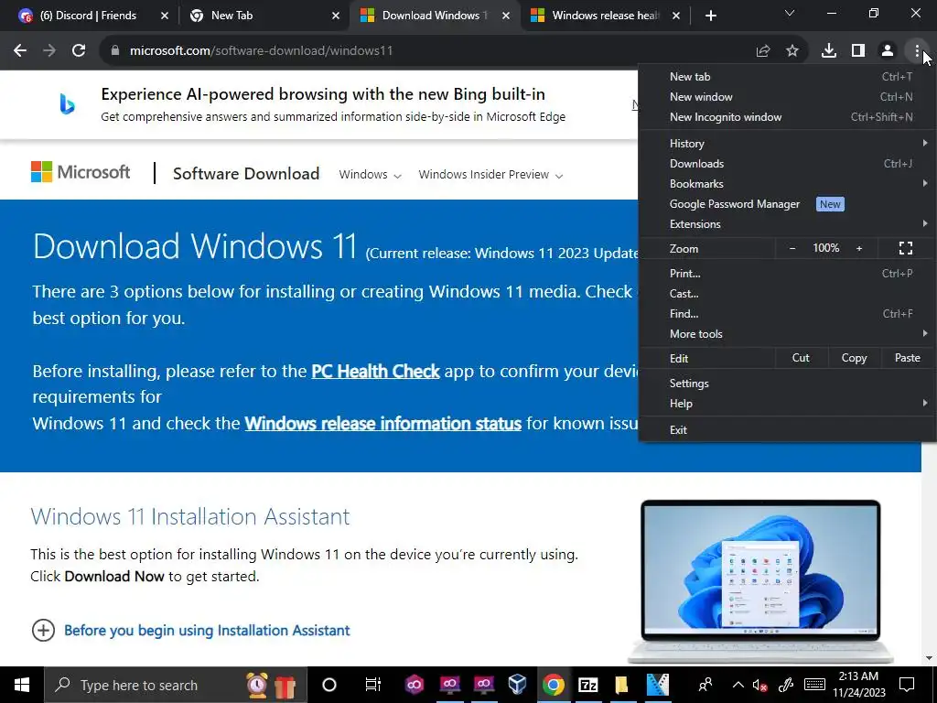The width and height of the screenshot is (937, 703).
Task: Click the Bing logo icon
Action: [x=67, y=104]
